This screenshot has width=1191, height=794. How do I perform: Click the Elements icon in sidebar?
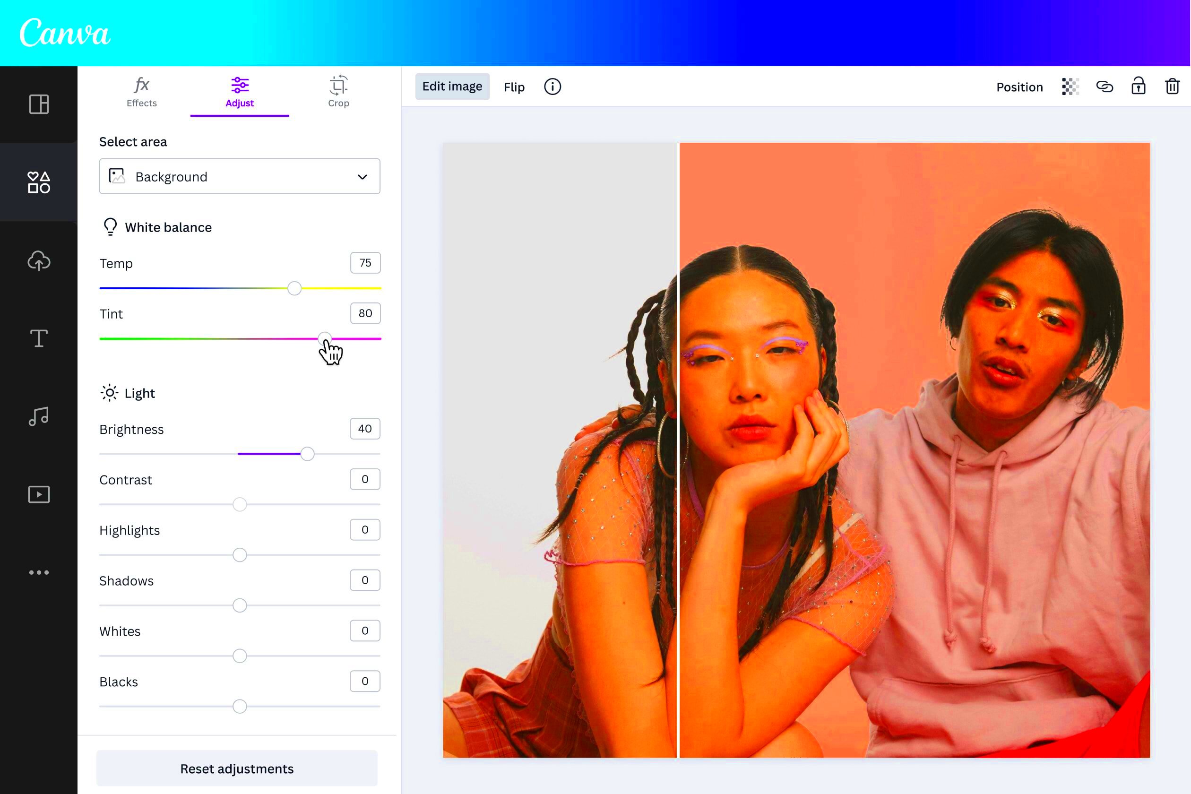[x=39, y=181]
